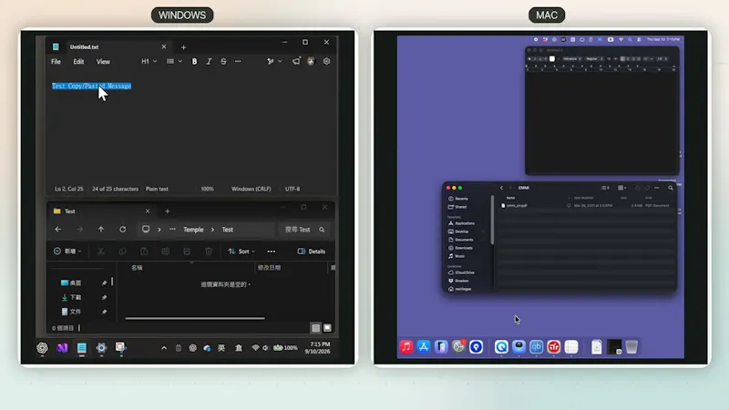The width and height of the screenshot is (729, 410).
Task: Click Plain text in Notepad status bar
Action: coord(157,190)
